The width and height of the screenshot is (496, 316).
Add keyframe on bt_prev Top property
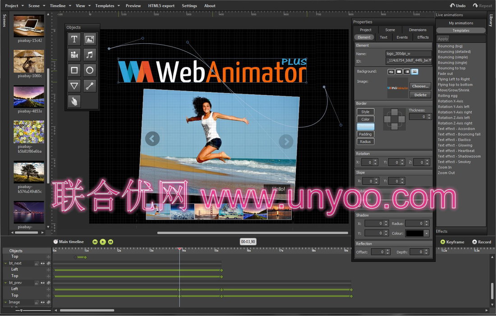pyautogui.click(x=48, y=296)
